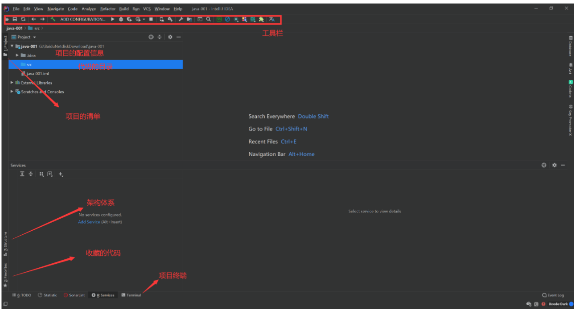Navigate back with the left arrow
Screen dimensions: 583x315
(x=34, y=19)
